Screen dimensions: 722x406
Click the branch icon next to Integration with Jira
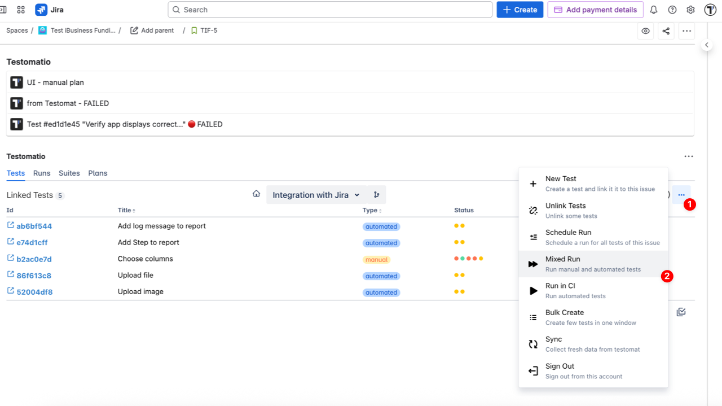point(376,195)
